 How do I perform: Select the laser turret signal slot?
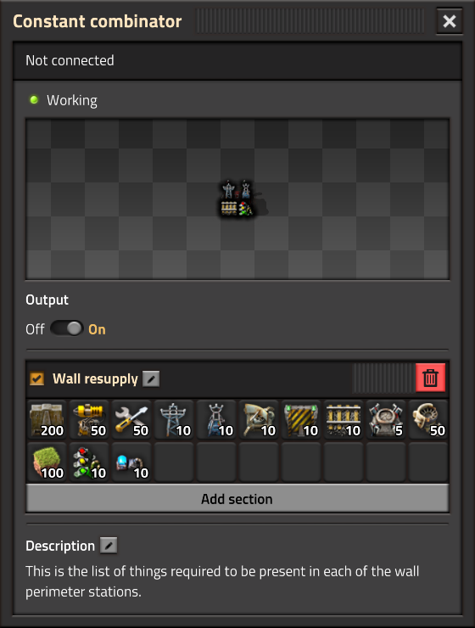[90, 420]
